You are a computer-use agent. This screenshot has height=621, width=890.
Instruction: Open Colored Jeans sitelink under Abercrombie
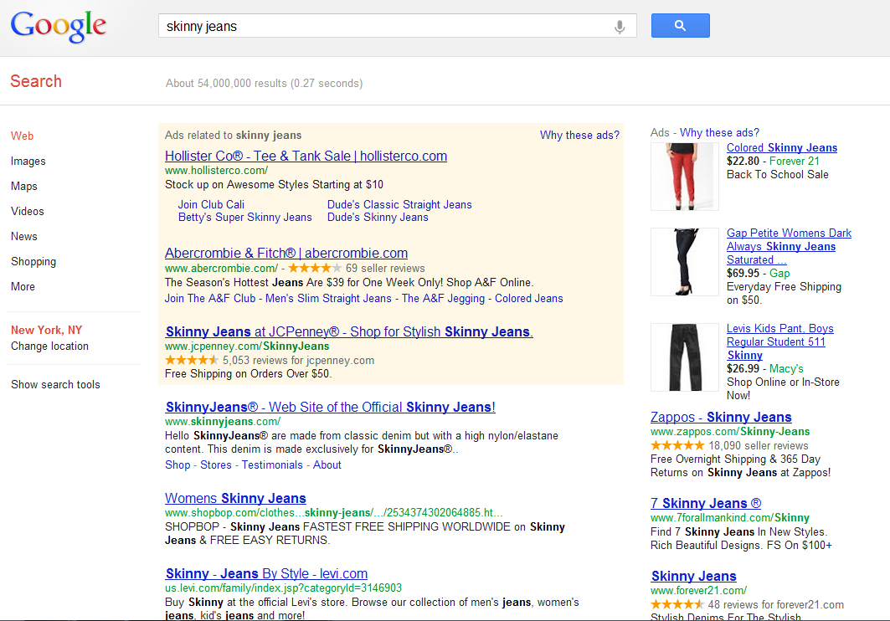pyautogui.click(x=529, y=298)
